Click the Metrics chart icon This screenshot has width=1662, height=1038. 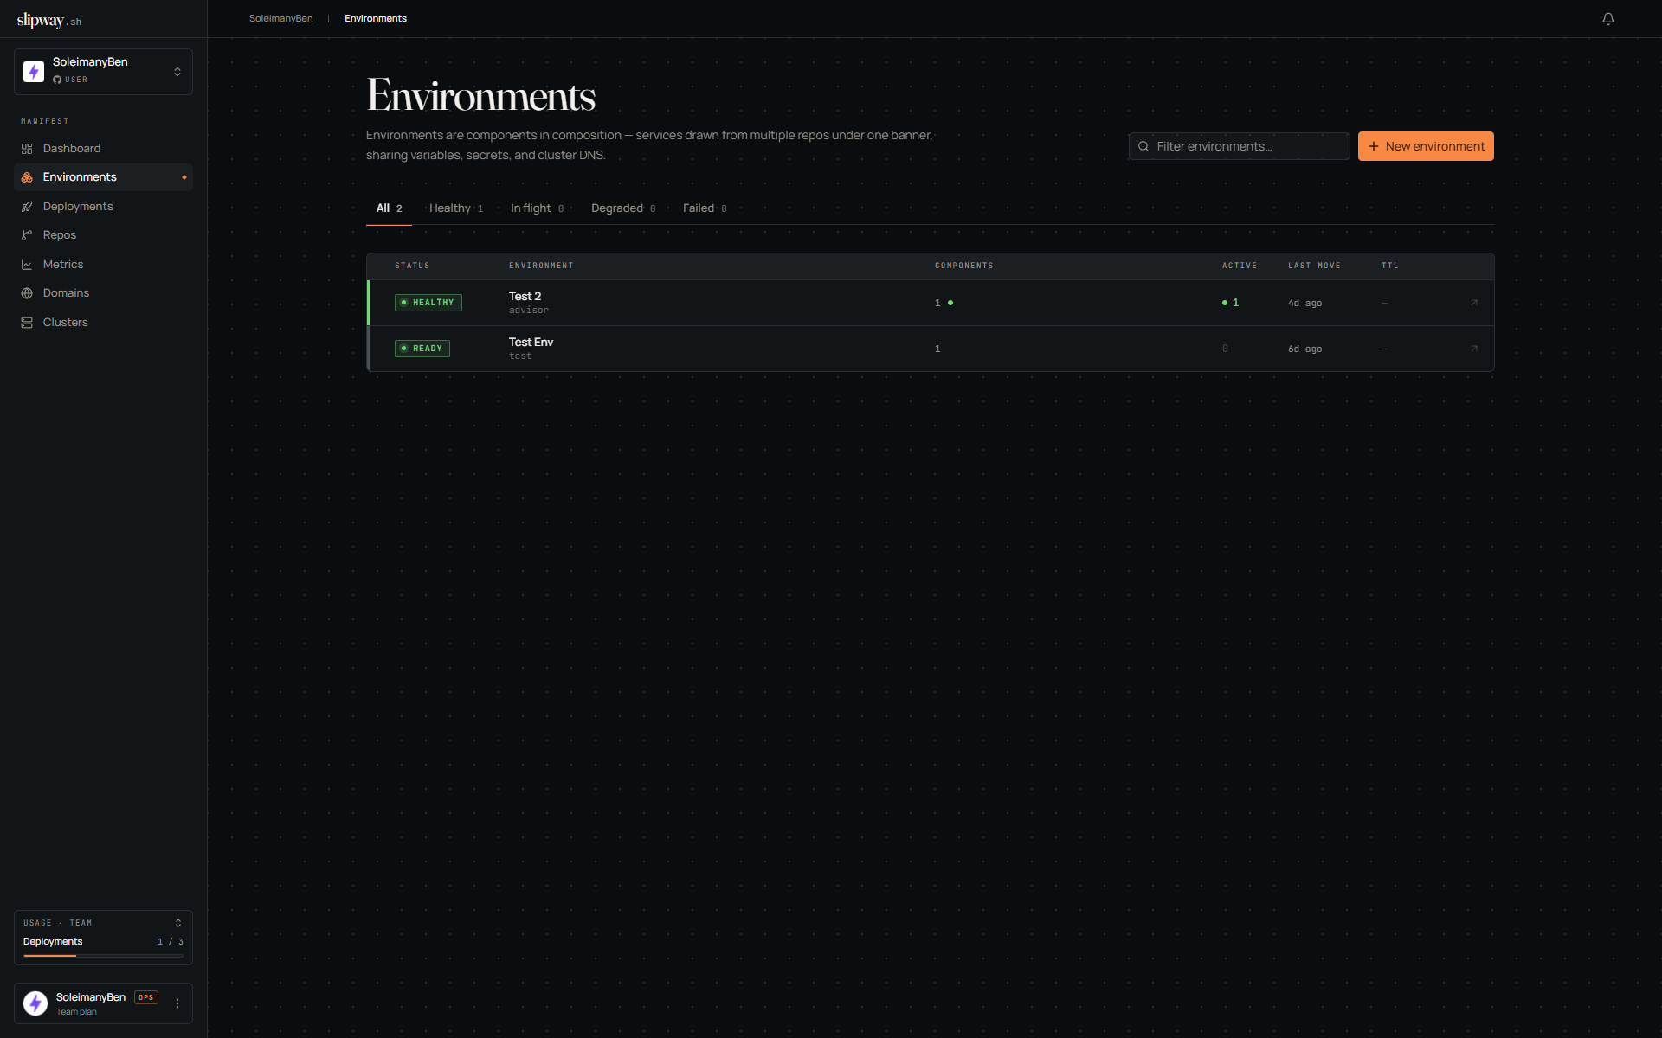click(x=27, y=265)
